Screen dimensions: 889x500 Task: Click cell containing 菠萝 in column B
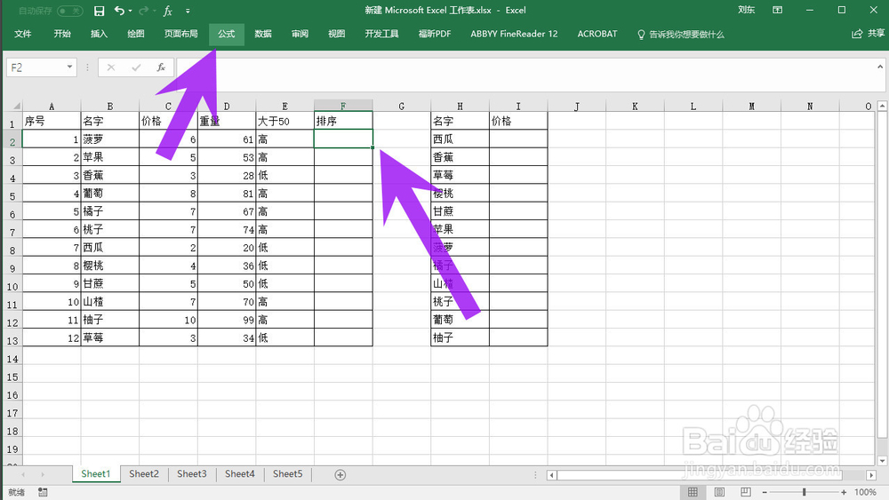110,139
